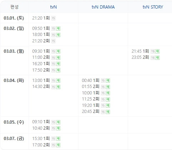Click the 14:30 2회 schedule entry
This screenshot has height=150, width=172.
click(41, 87)
